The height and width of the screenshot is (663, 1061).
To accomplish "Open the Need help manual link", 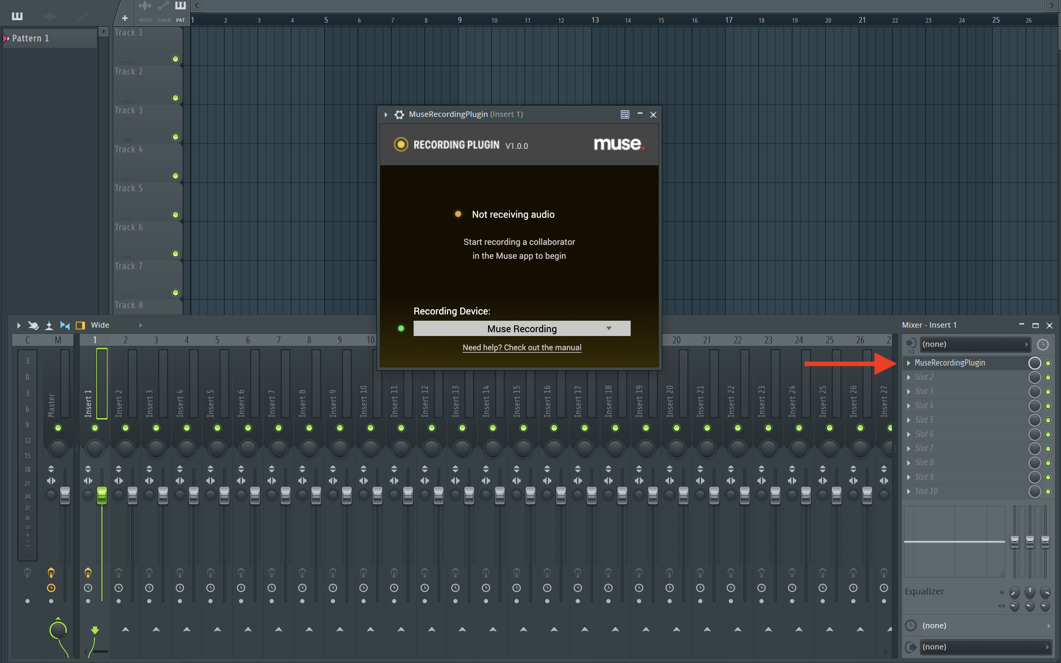I will click(522, 347).
